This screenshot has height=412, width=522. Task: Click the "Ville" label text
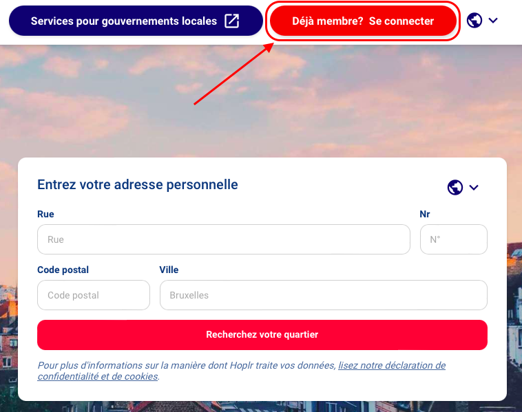(169, 270)
